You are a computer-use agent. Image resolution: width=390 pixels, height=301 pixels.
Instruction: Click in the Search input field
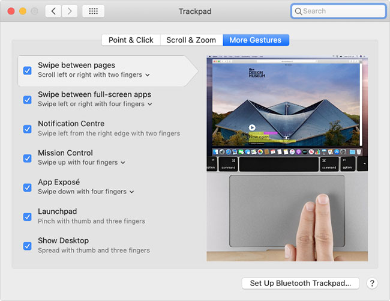[x=338, y=11]
